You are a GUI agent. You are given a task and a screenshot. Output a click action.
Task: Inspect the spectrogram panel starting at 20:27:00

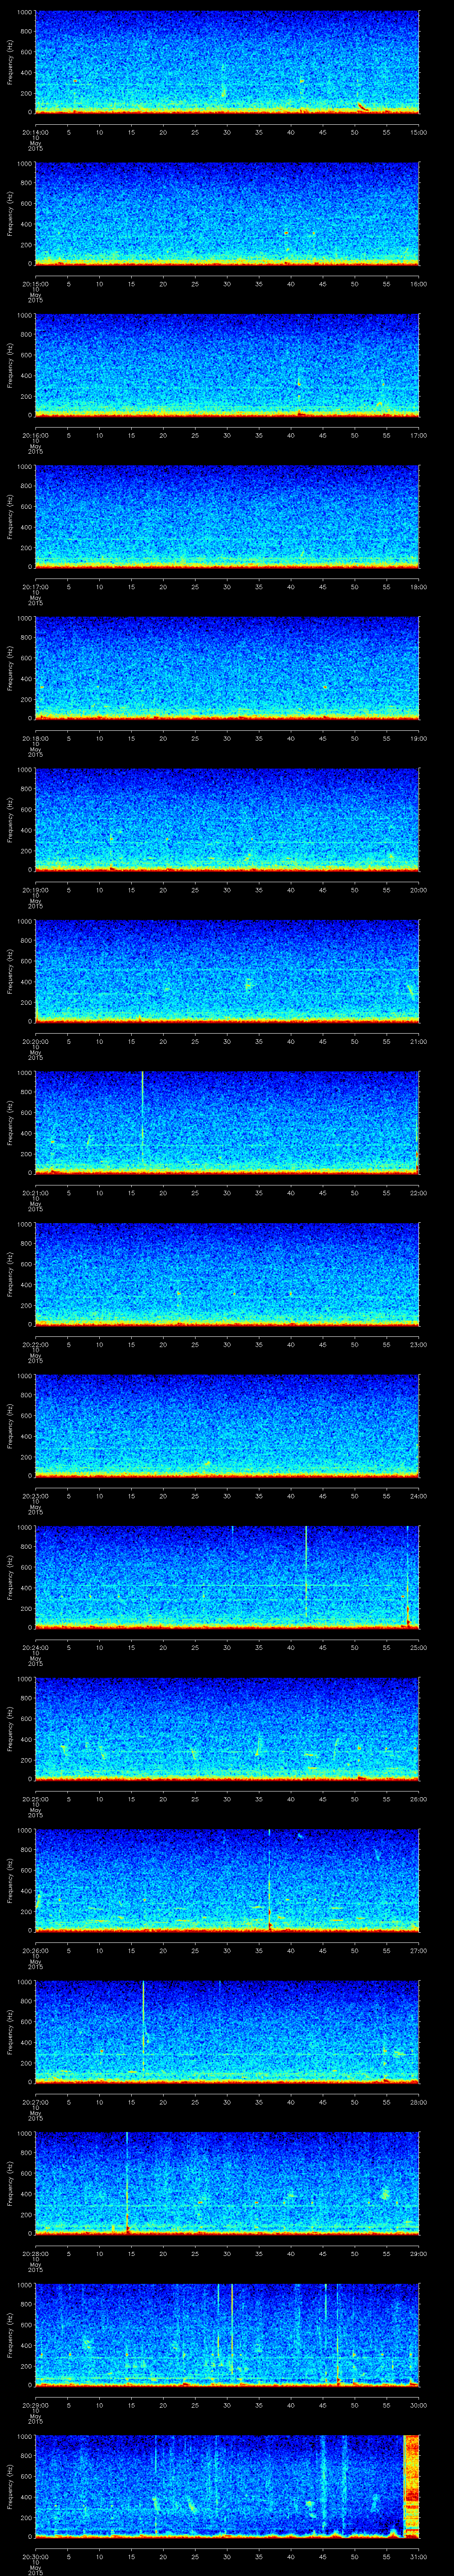coord(227,2033)
